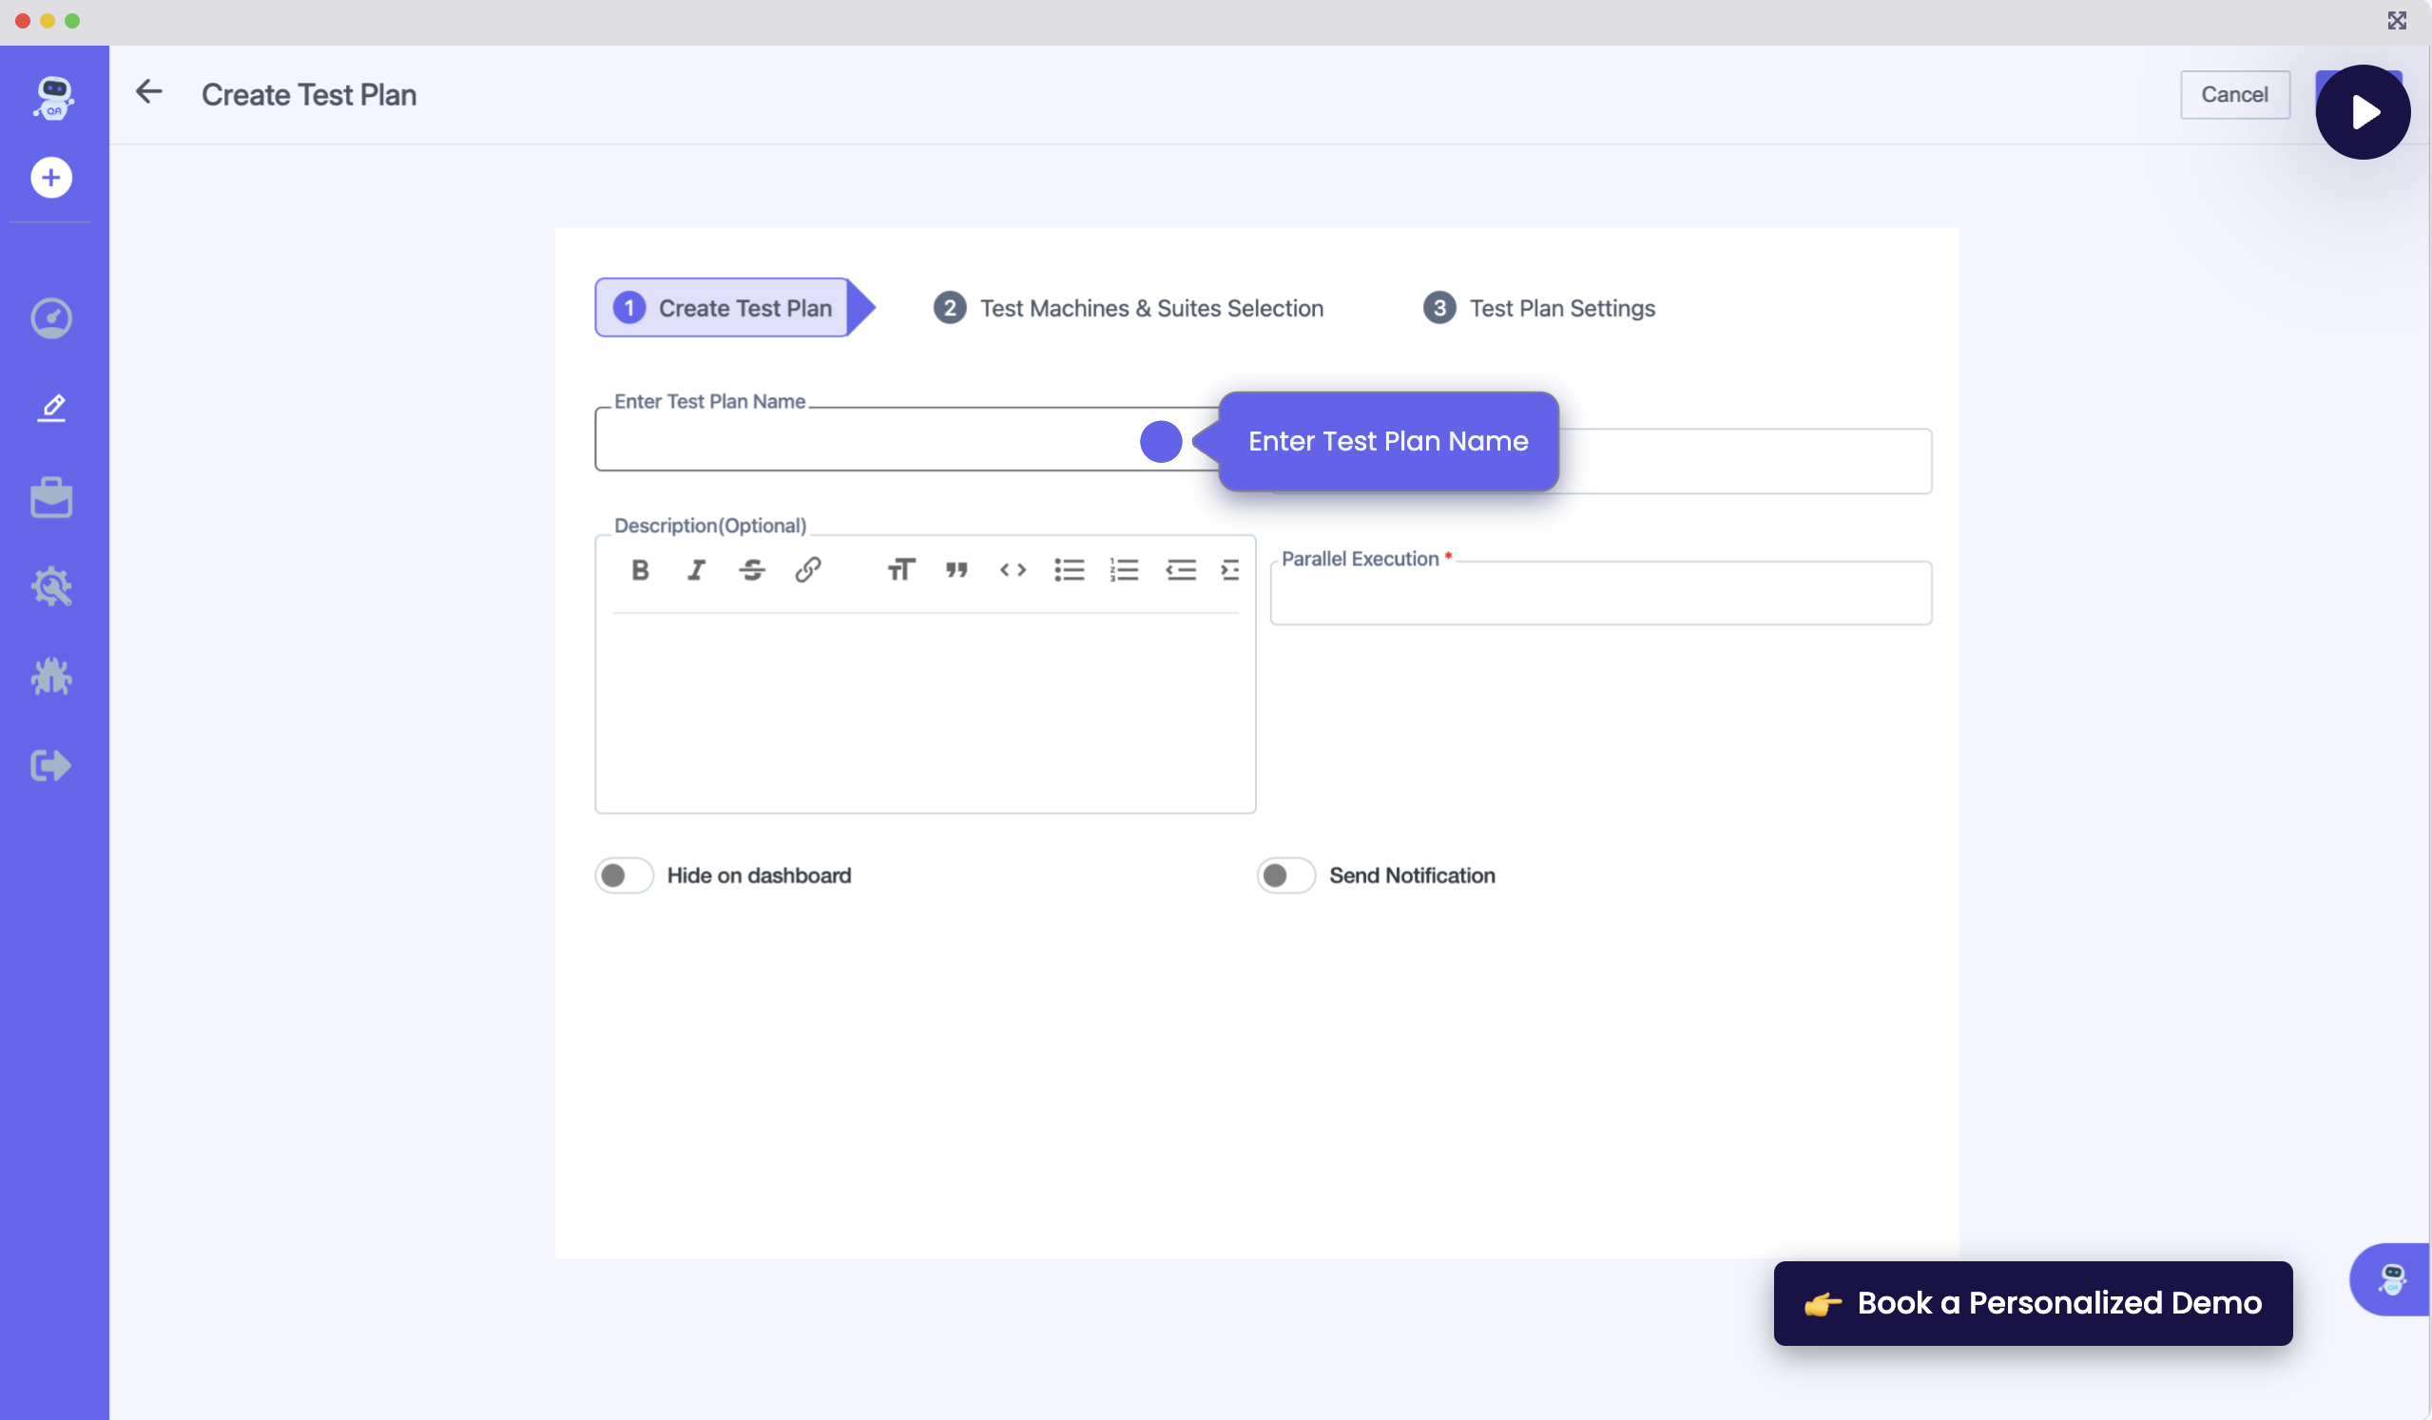Click the blockquote icon in the editor
Viewport: 2432px width, 1420px height.
coord(955,570)
